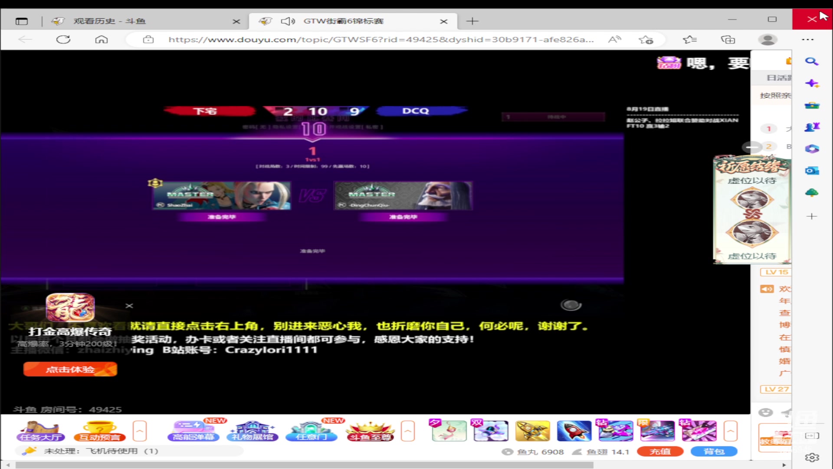Click the 钻粉 diamond fan badge
The height and width of the screenshot is (469, 833).
[669, 63]
